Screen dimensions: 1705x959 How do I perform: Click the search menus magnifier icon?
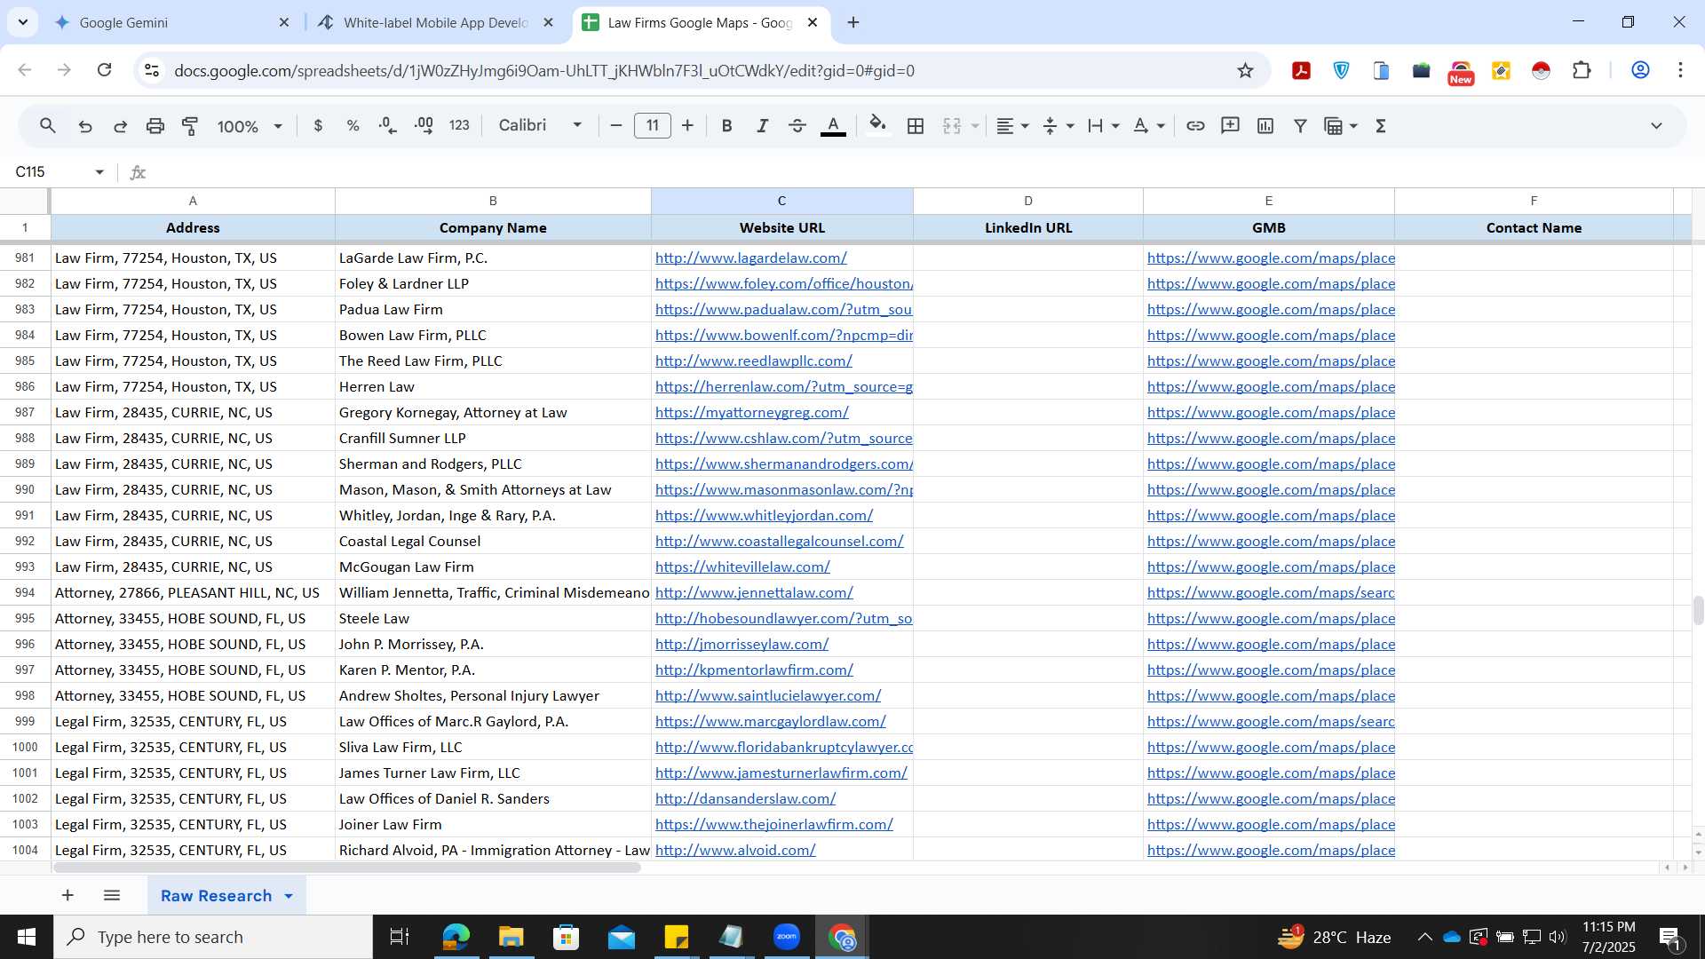pyautogui.click(x=48, y=126)
